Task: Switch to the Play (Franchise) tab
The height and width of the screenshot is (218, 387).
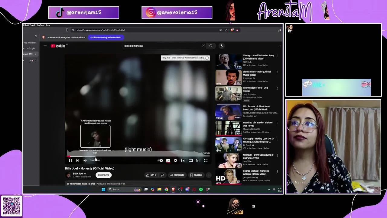Action: pyautogui.click(x=29, y=43)
